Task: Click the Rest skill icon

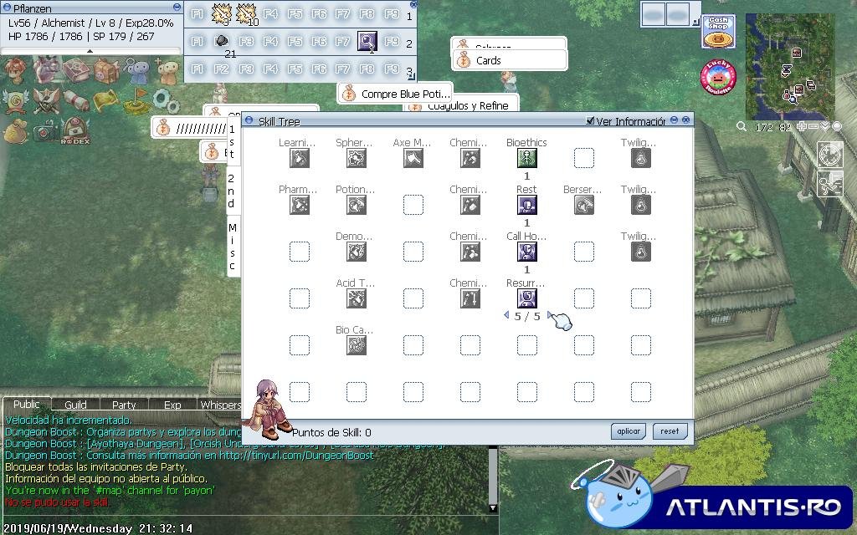Action: [527, 206]
